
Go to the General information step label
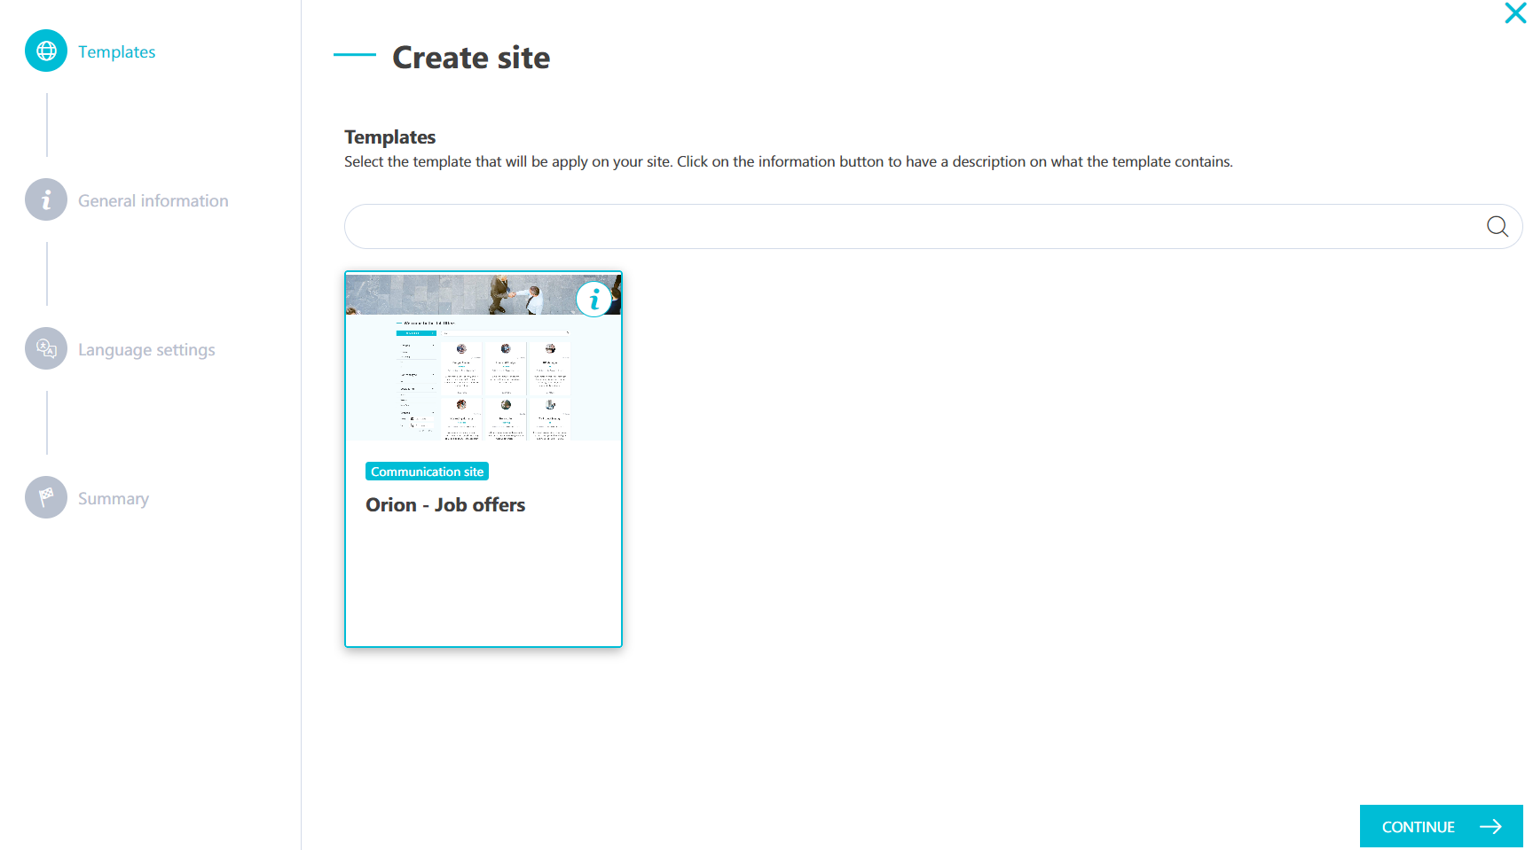(153, 200)
